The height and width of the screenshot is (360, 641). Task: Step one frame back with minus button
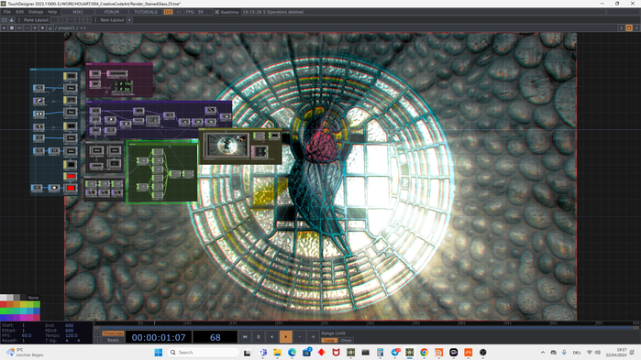point(300,337)
